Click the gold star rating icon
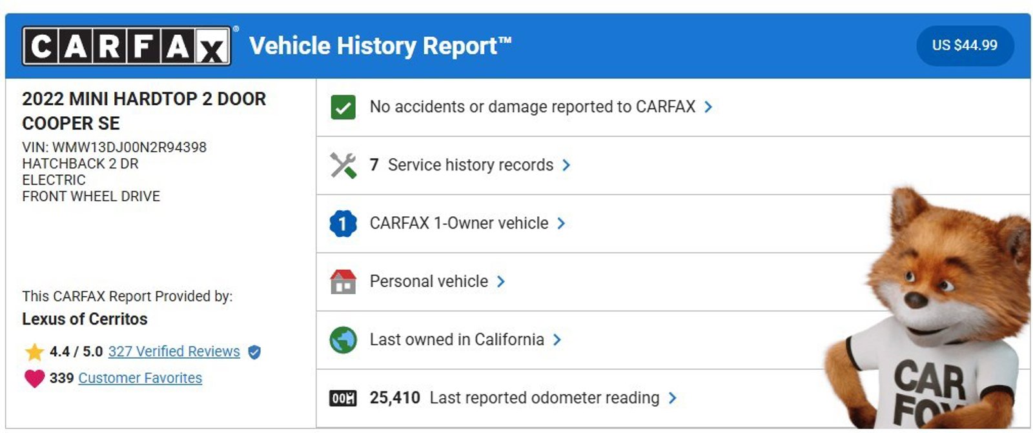This screenshot has height=433, width=1033. tap(34, 352)
